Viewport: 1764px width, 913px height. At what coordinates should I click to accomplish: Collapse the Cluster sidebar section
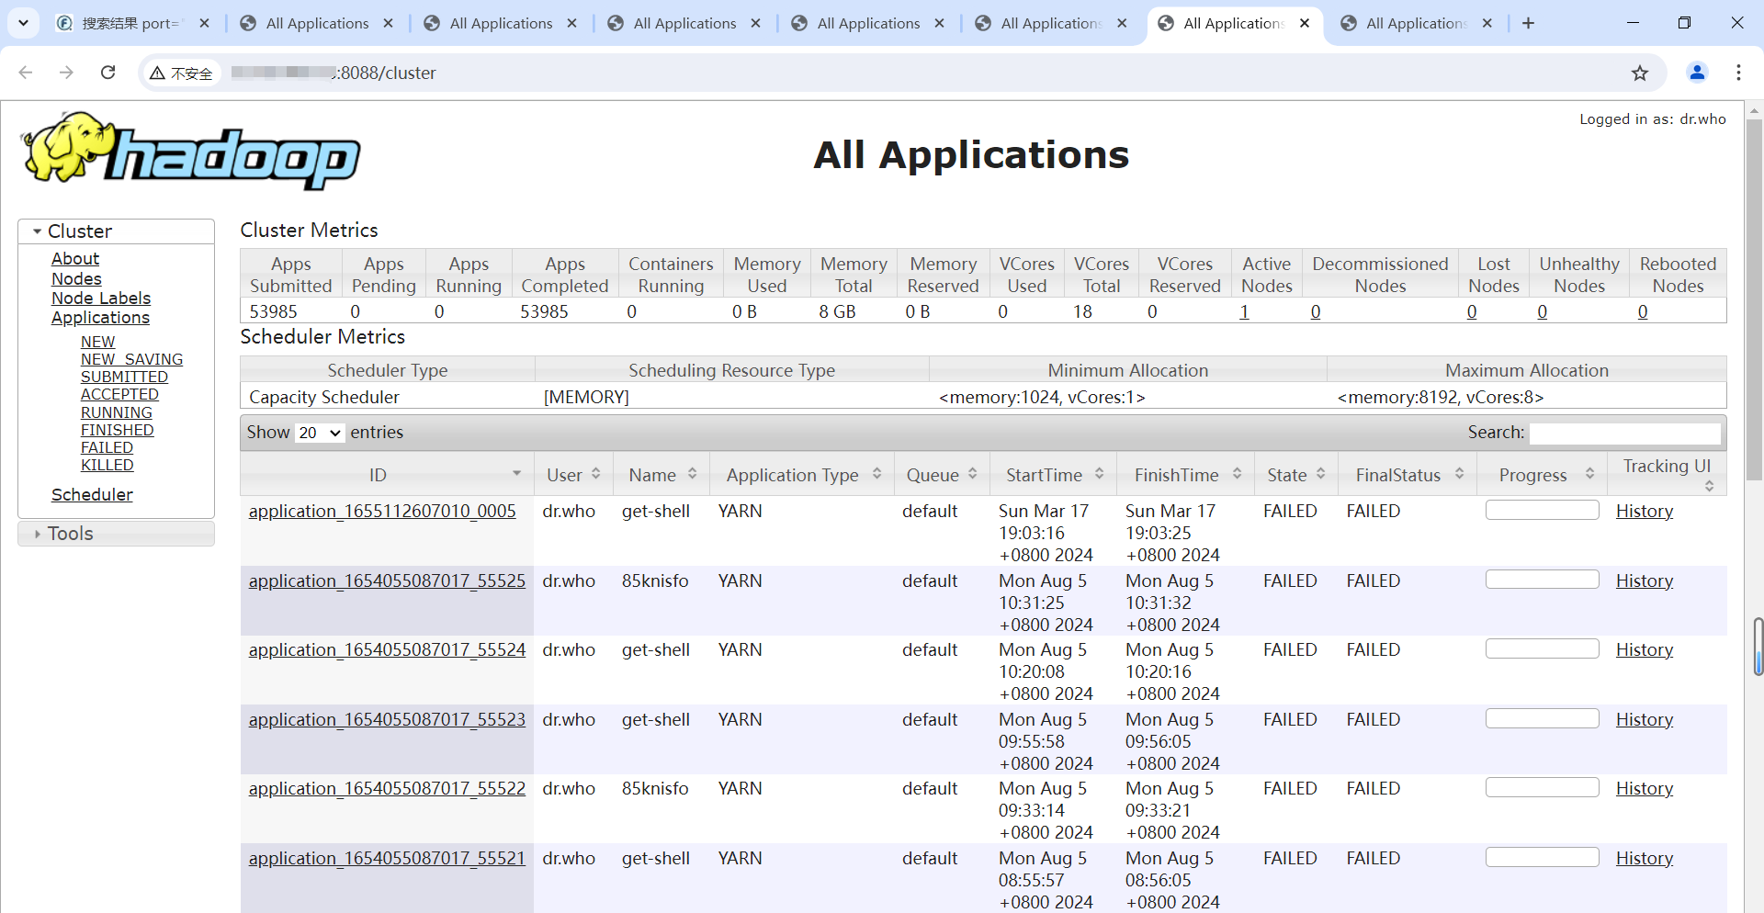pos(117,231)
